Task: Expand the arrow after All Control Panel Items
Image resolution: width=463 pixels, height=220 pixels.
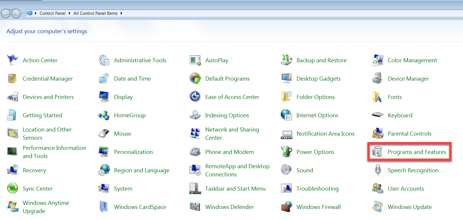Action: pyautogui.click(x=121, y=13)
